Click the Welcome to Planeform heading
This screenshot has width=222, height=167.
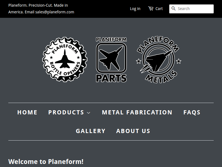click(46, 162)
